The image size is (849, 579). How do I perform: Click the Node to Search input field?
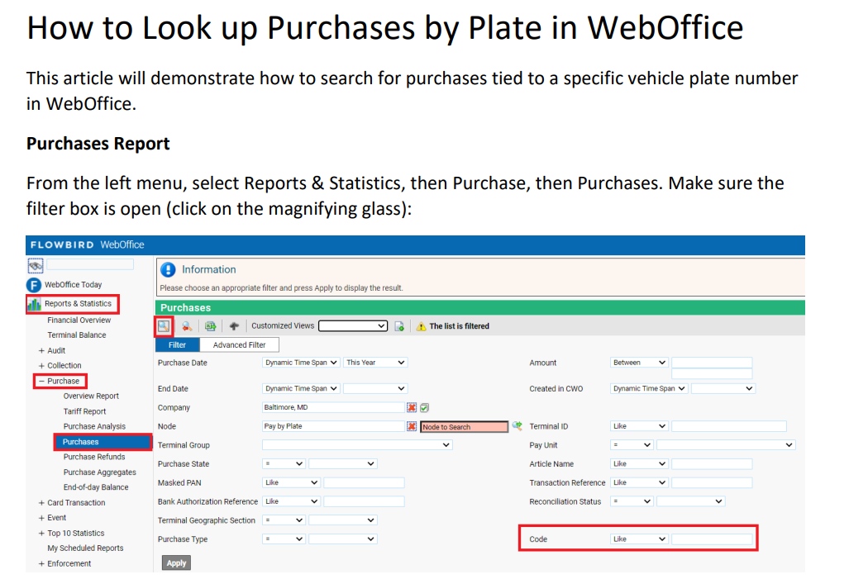(x=465, y=427)
